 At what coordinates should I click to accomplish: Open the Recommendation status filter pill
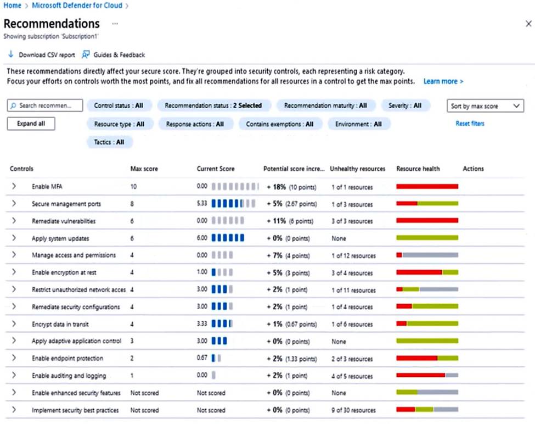pos(213,105)
